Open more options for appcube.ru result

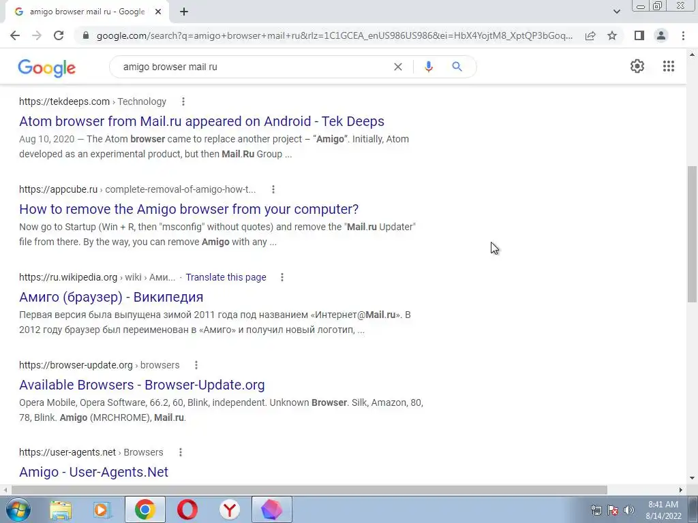(x=273, y=189)
